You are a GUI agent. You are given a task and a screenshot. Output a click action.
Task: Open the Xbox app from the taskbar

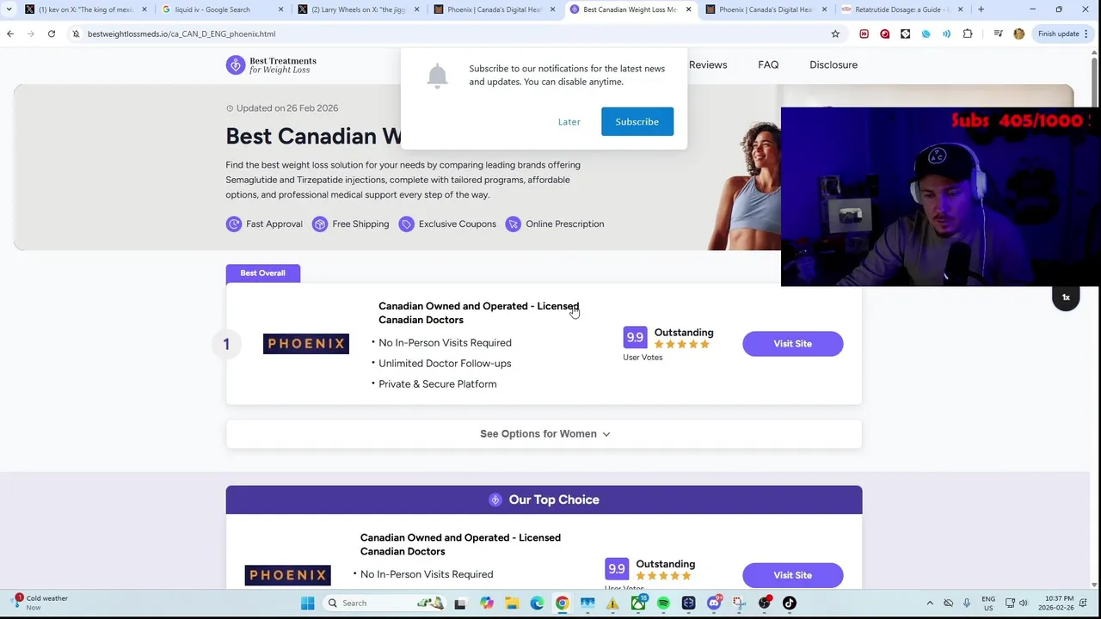click(x=638, y=603)
